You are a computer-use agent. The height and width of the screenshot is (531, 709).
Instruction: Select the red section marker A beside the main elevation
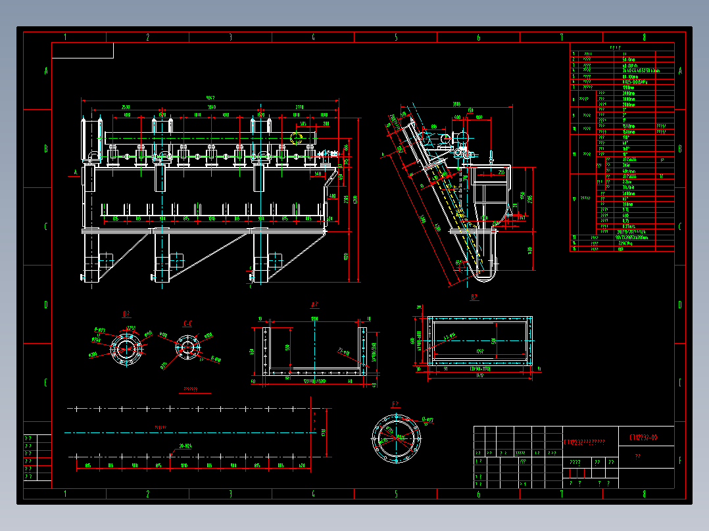[x=76, y=172]
